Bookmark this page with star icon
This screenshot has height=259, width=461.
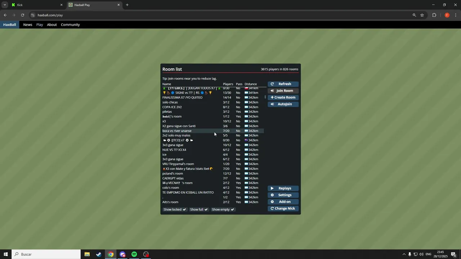coord(422,15)
